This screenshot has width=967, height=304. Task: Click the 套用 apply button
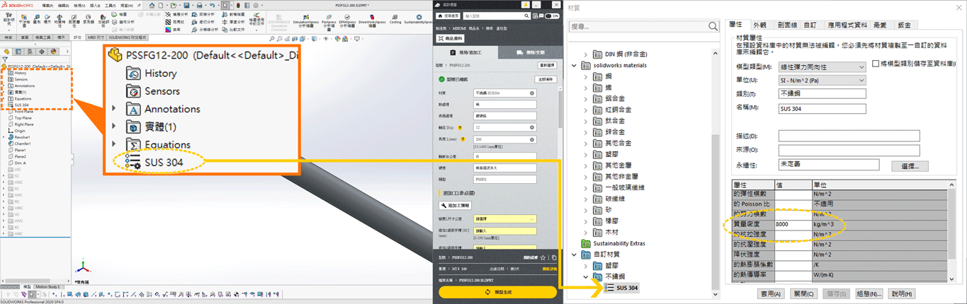(771, 293)
